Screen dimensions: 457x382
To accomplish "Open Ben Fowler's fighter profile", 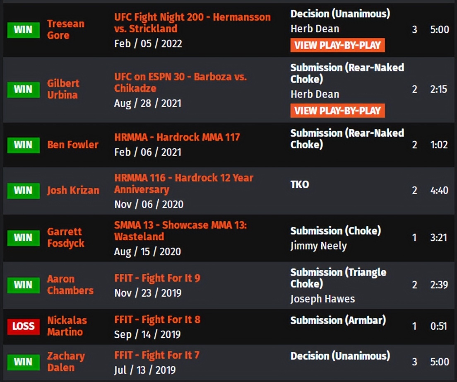I will click(74, 145).
